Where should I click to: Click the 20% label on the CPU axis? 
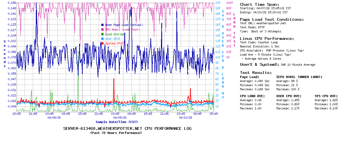218,3
